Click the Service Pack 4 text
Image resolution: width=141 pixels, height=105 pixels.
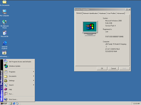click(x=110, y=26)
